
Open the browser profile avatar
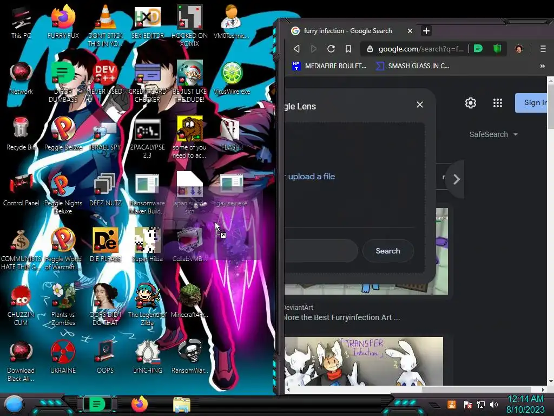[519, 49]
